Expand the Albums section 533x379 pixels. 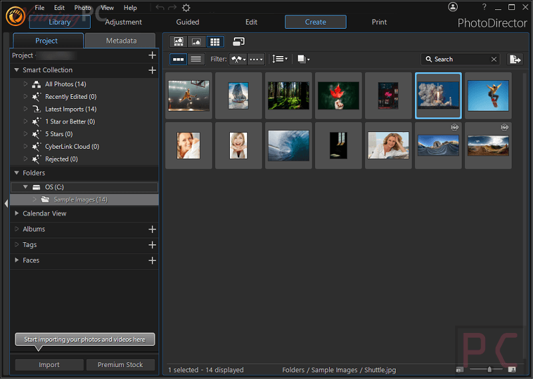point(16,229)
